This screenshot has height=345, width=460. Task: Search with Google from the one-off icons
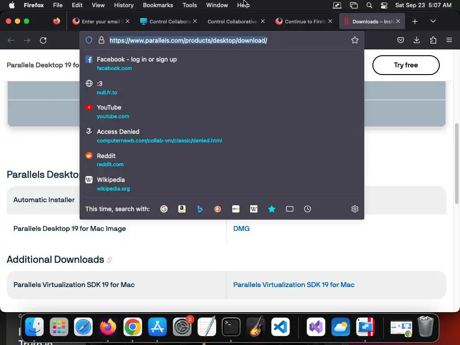164,209
